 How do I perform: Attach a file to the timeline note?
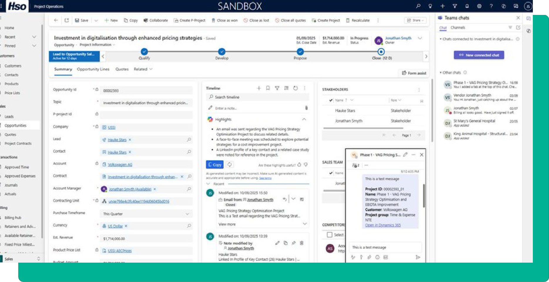click(306, 108)
